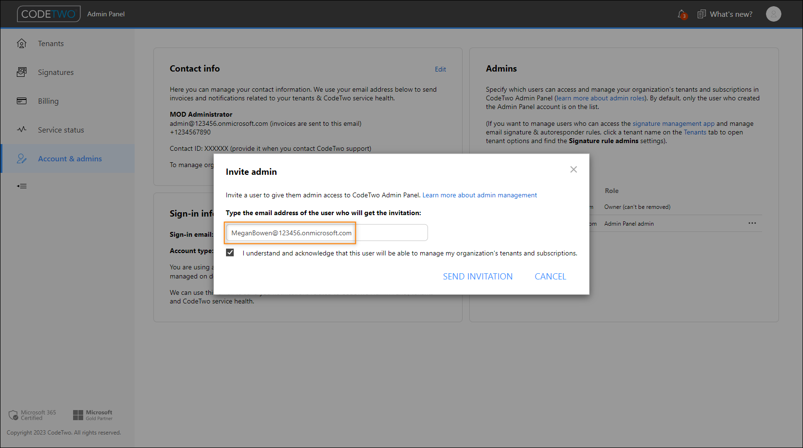803x448 pixels.
Task: Click the Role column header
Action: tap(612, 191)
